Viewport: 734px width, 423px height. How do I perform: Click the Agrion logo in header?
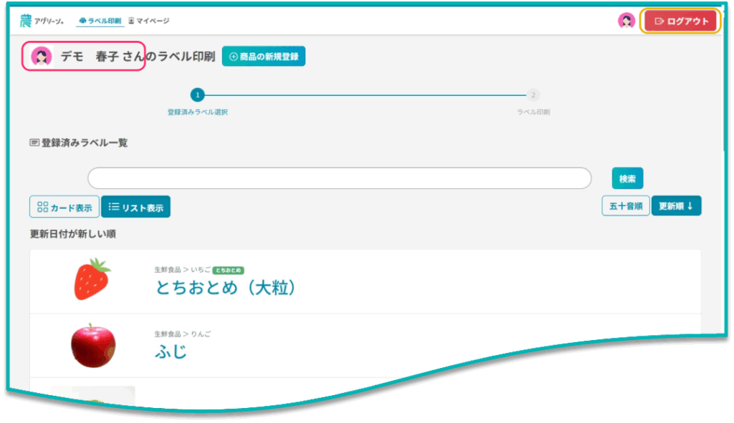click(x=42, y=21)
